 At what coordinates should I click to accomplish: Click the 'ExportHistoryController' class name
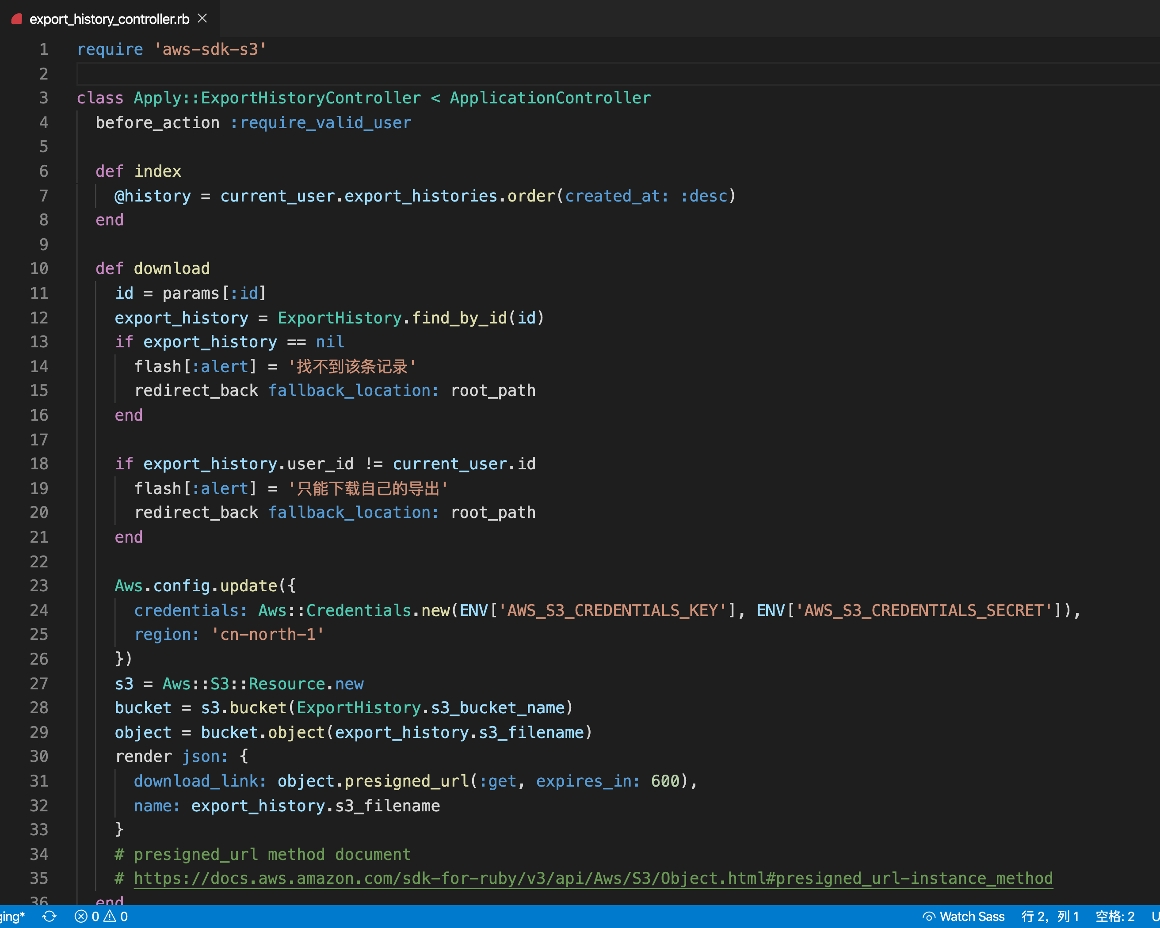click(x=310, y=98)
